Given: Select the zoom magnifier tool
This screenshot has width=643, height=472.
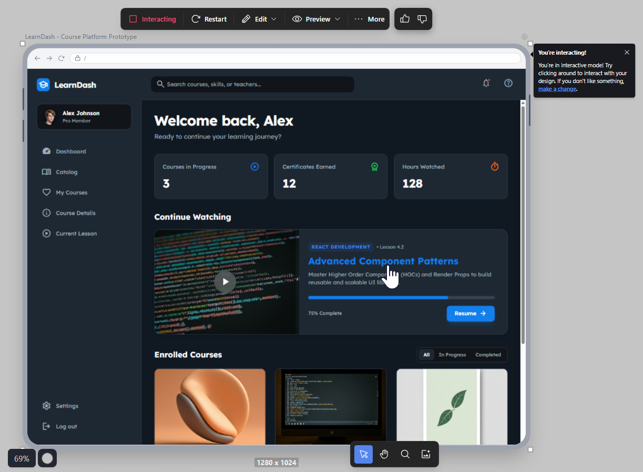Looking at the screenshot, I should 405,454.
